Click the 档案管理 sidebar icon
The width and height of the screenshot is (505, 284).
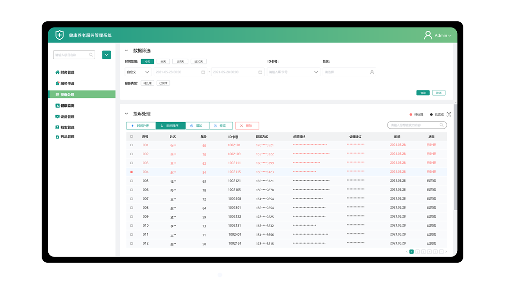[57, 127]
